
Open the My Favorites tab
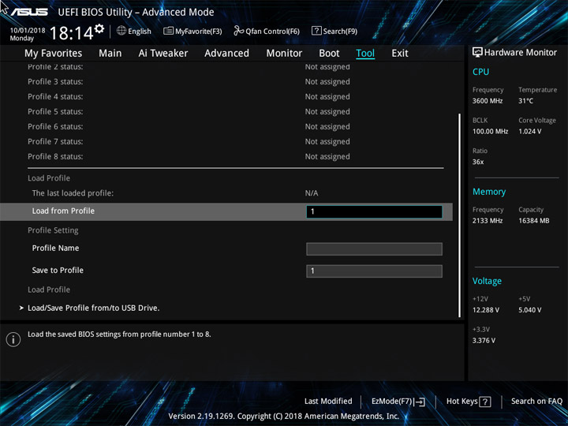[54, 54]
